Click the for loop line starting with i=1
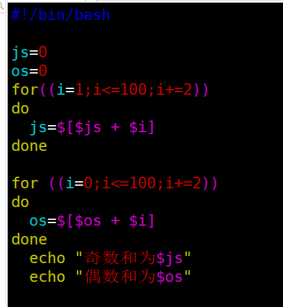This screenshot has width=283, height=307. coord(110,90)
